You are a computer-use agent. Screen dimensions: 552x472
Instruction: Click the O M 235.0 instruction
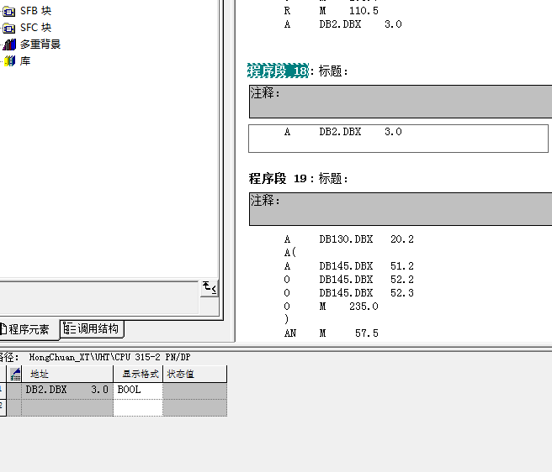[332, 306]
